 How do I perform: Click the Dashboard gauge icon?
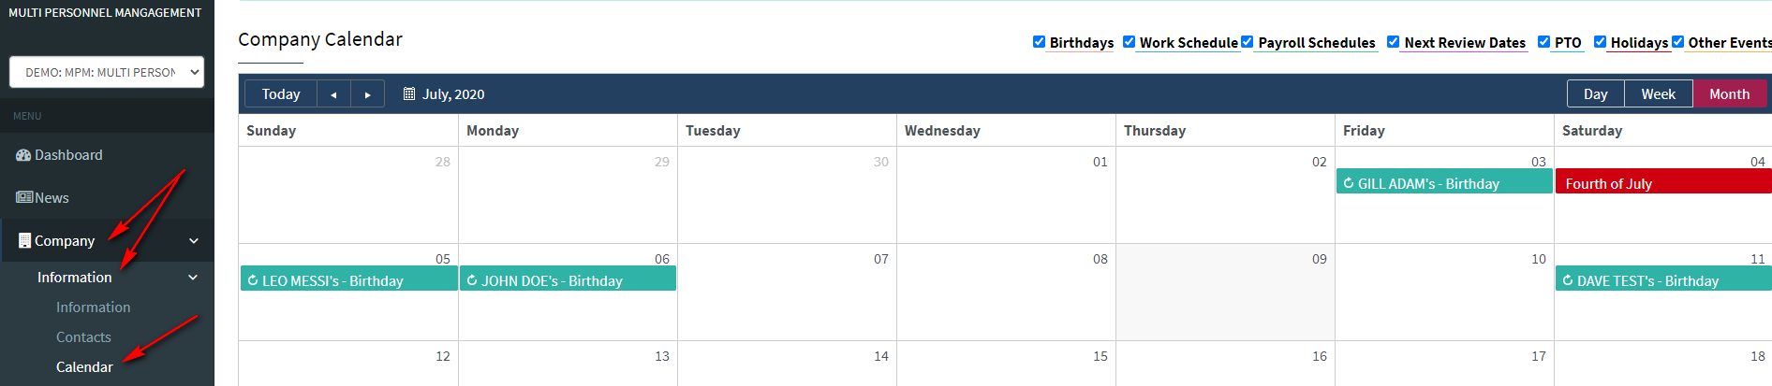click(23, 155)
